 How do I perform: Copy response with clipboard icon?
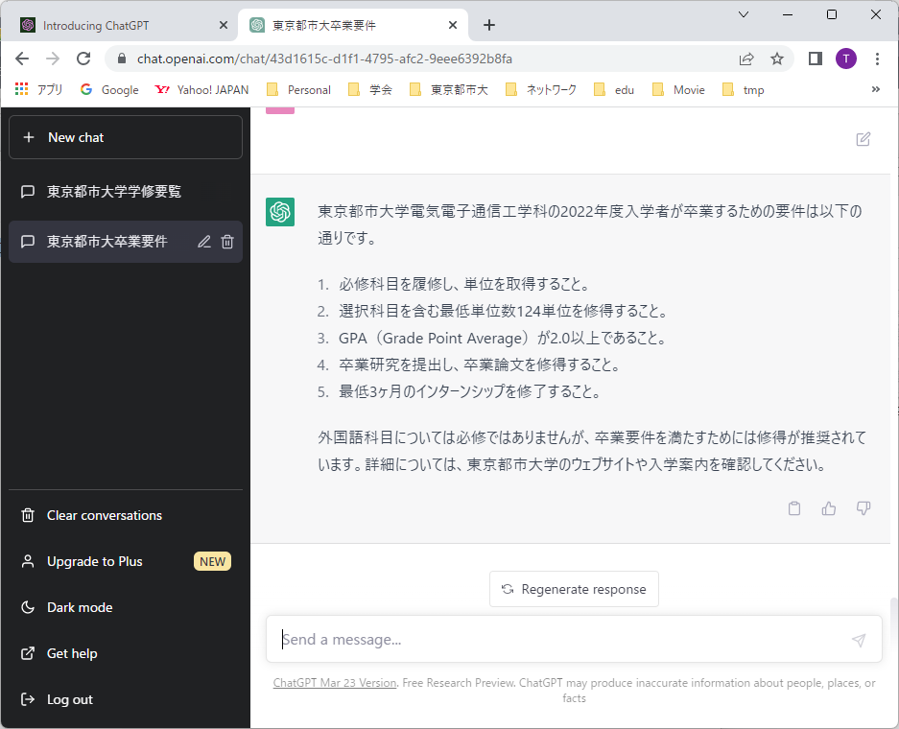click(794, 508)
